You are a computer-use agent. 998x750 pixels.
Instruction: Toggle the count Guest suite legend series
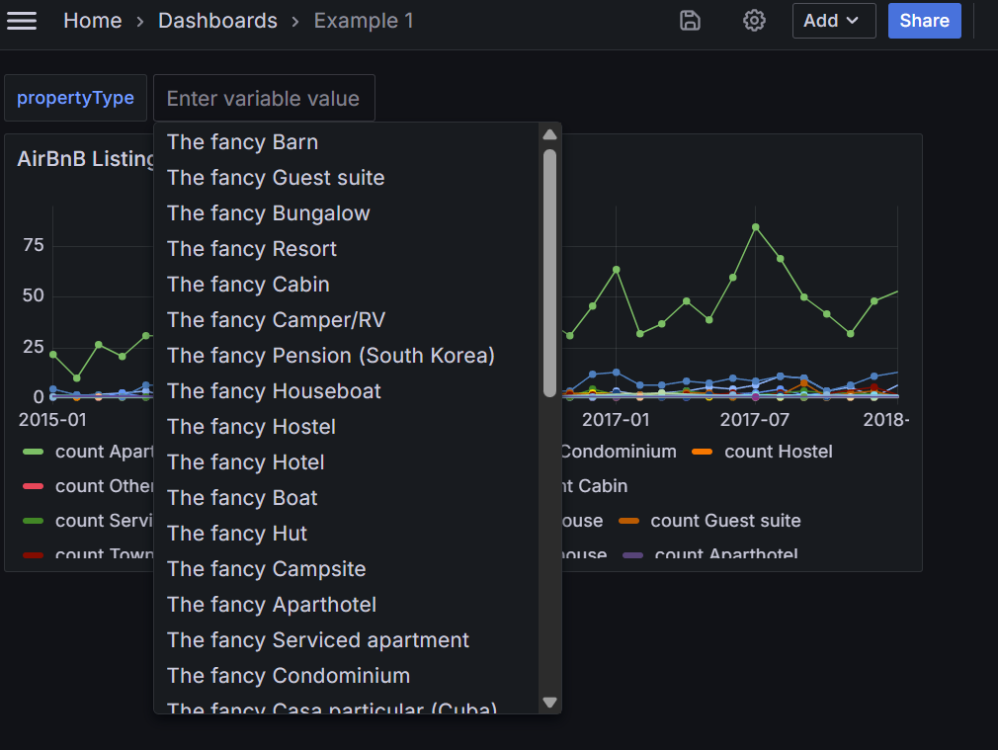tap(725, 521)
